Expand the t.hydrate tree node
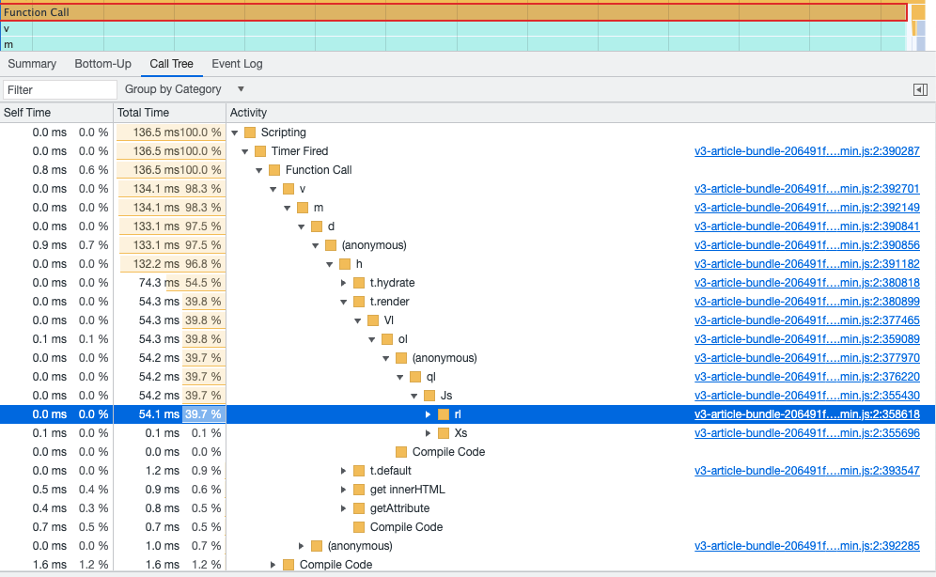 [343, 283]
